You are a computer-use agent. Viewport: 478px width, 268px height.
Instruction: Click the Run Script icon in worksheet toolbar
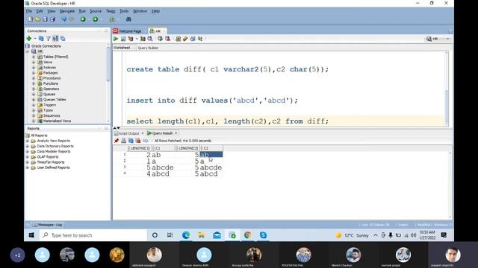(x=123, y=39)
